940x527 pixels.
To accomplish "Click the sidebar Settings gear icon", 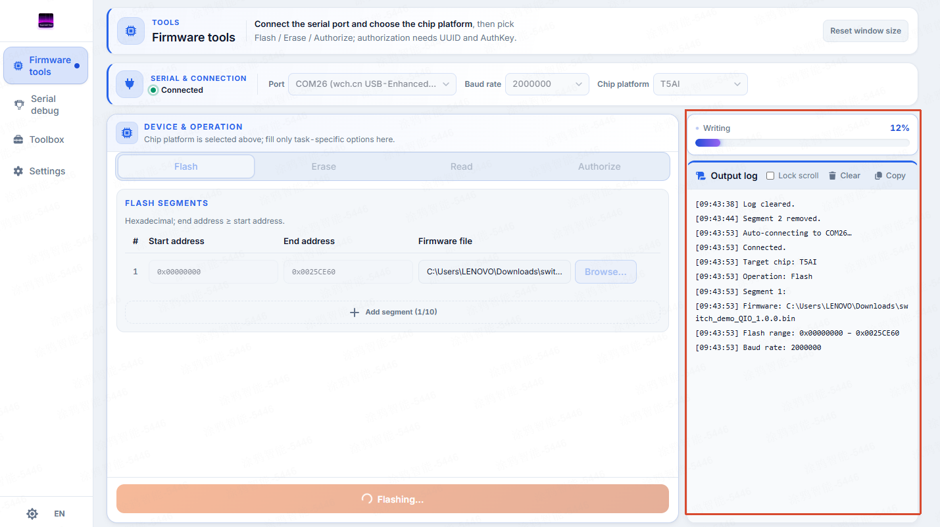I will point(18,171).
